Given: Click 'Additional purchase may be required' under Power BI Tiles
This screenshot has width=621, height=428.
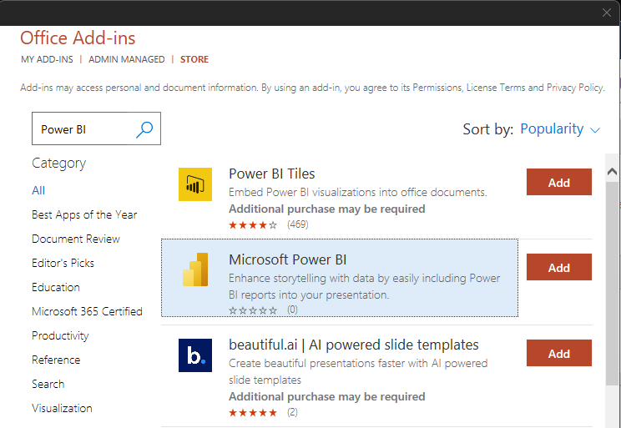Looking at the screenshot, I should tap(326, 209).
